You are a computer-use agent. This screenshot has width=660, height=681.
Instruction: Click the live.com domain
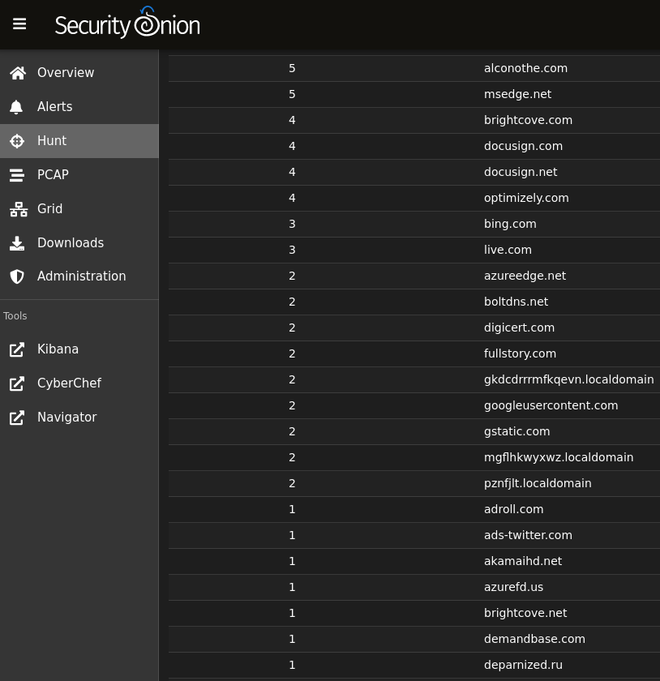pos(508,251)
